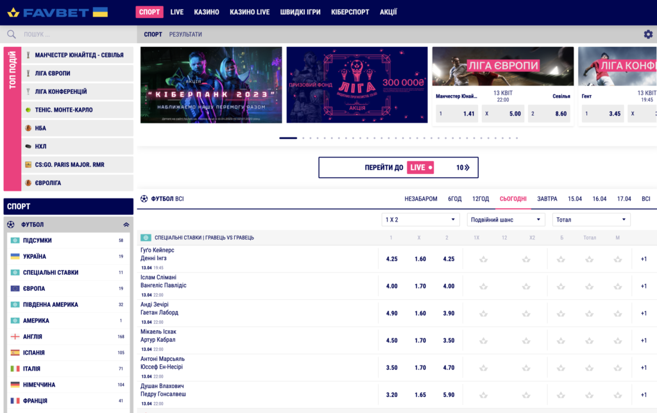The width and height of the screenshot is (657, 413).
Task: Click the Перейти до LIVE button
Action: pos(398,168)
